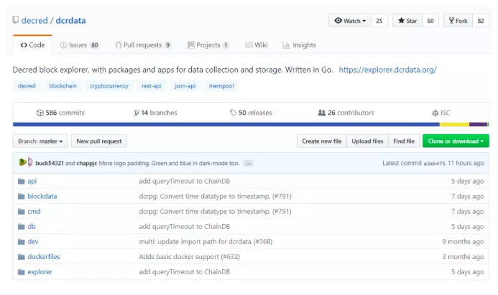498x295 pixels.
Task: Click the Find file button
Action: tap(404, 141)
